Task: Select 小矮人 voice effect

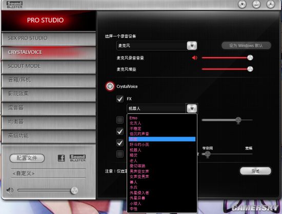Action: (135, 203)
